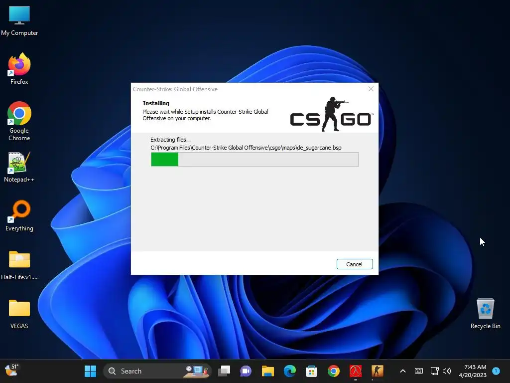The width and height of the screenshot is (510, 383).
Task: Open Microsoft Store from the taskbar
Action: (311, 371)
